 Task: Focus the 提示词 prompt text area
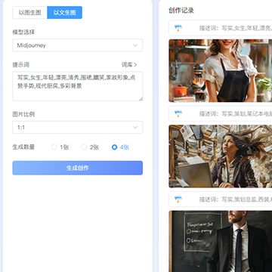[x=78, y=86]
